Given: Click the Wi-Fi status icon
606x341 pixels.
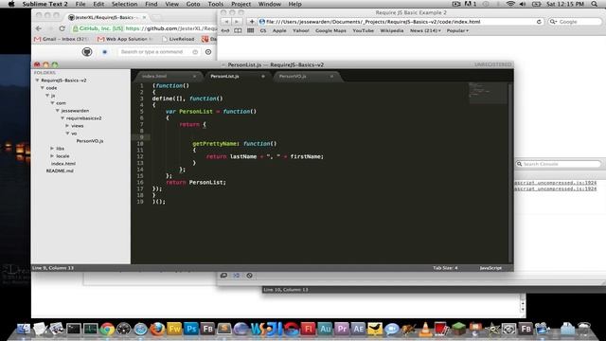Looking at the screenshot, I should (510, 4).
